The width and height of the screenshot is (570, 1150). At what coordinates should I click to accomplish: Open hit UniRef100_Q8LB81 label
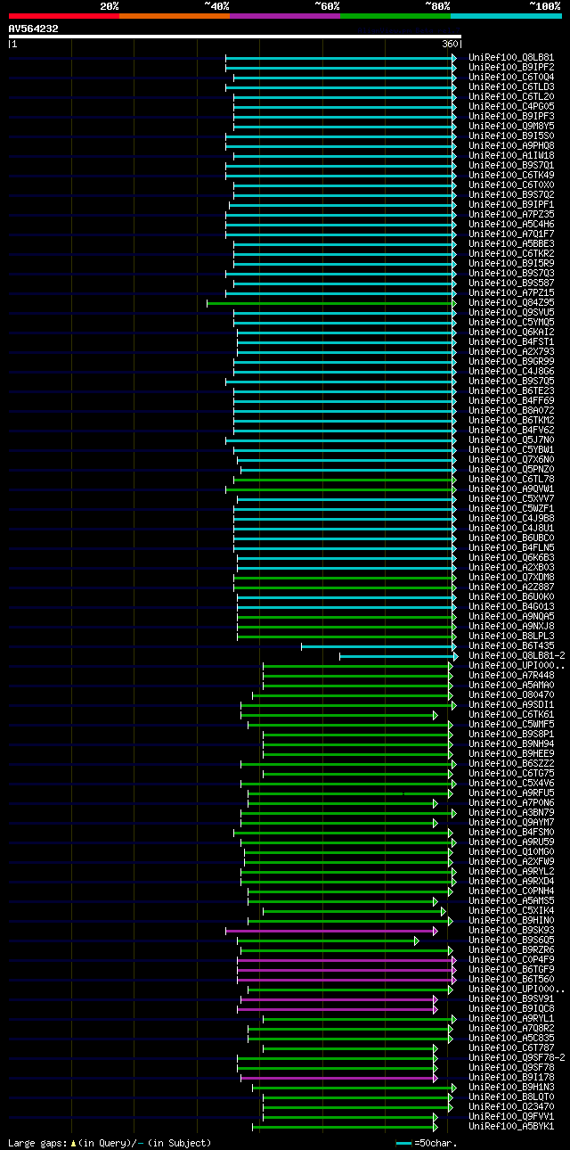point(511,58)
